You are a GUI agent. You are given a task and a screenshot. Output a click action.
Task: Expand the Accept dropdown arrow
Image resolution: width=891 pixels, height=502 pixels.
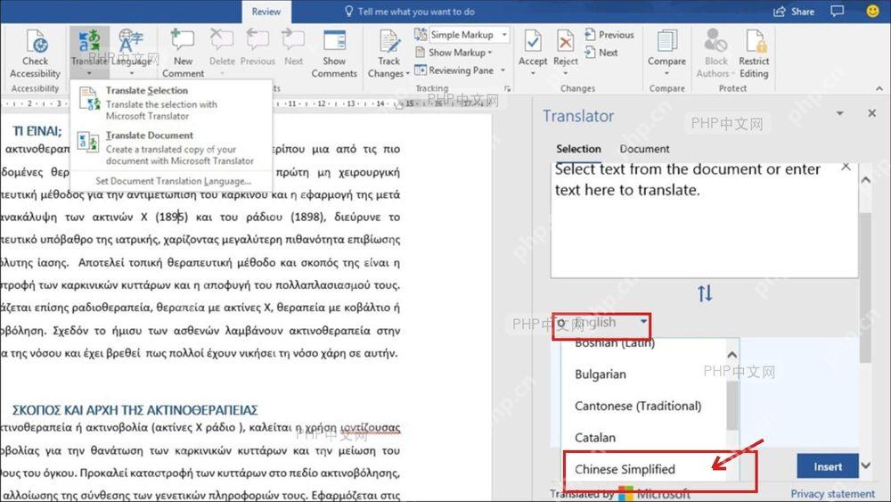533,73
